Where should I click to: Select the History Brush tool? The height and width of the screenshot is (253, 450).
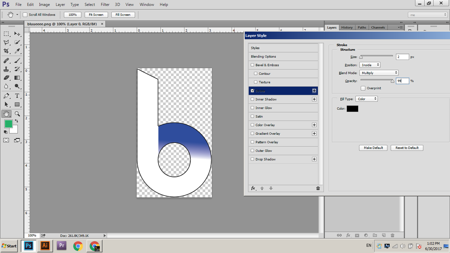click(17, 69)
